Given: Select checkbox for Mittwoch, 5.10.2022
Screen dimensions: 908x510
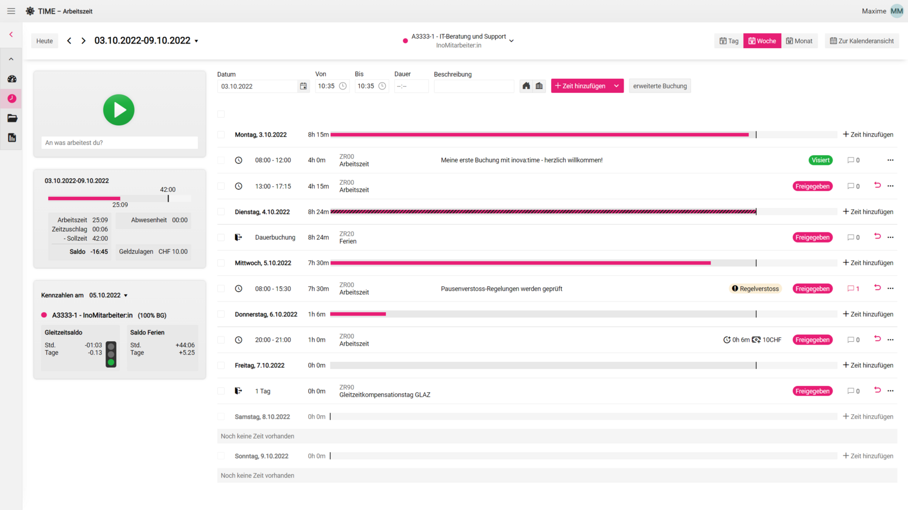Looking at the screenshot, I should [x=221, y=263].
